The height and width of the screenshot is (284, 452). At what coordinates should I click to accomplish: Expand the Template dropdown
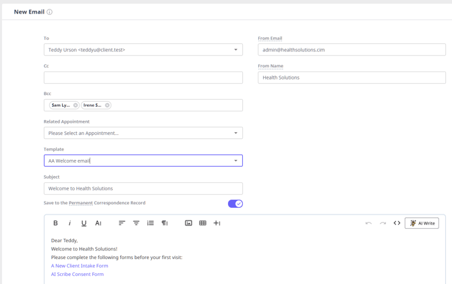(x=235, y=161)
